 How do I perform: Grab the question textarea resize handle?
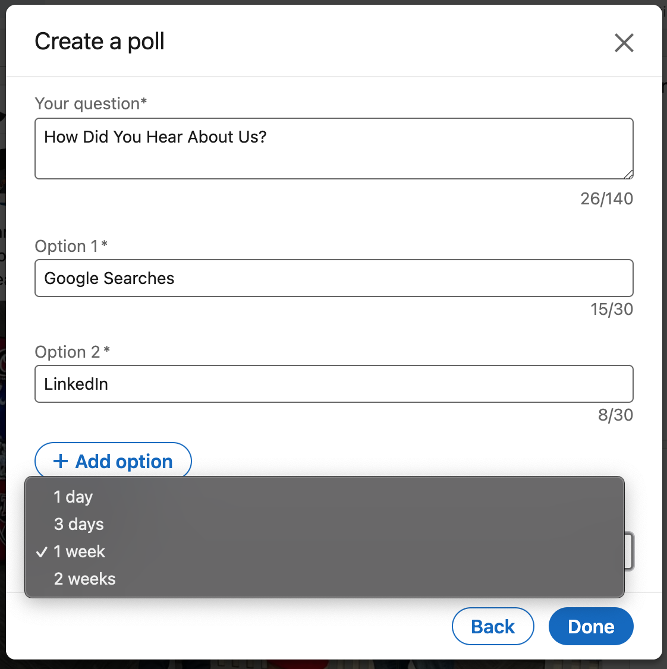pyautogui.click(x=628, y=174)
